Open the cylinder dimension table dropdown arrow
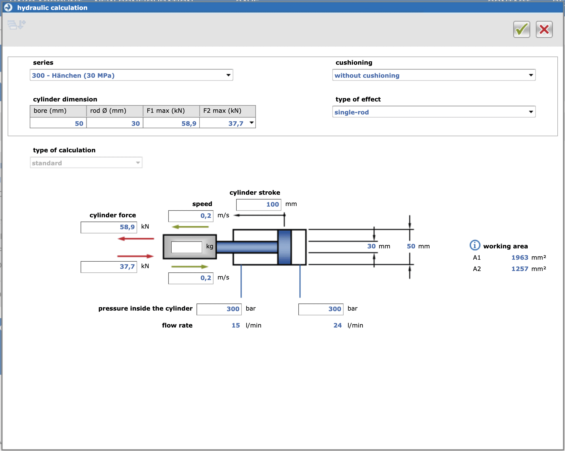 251,123
